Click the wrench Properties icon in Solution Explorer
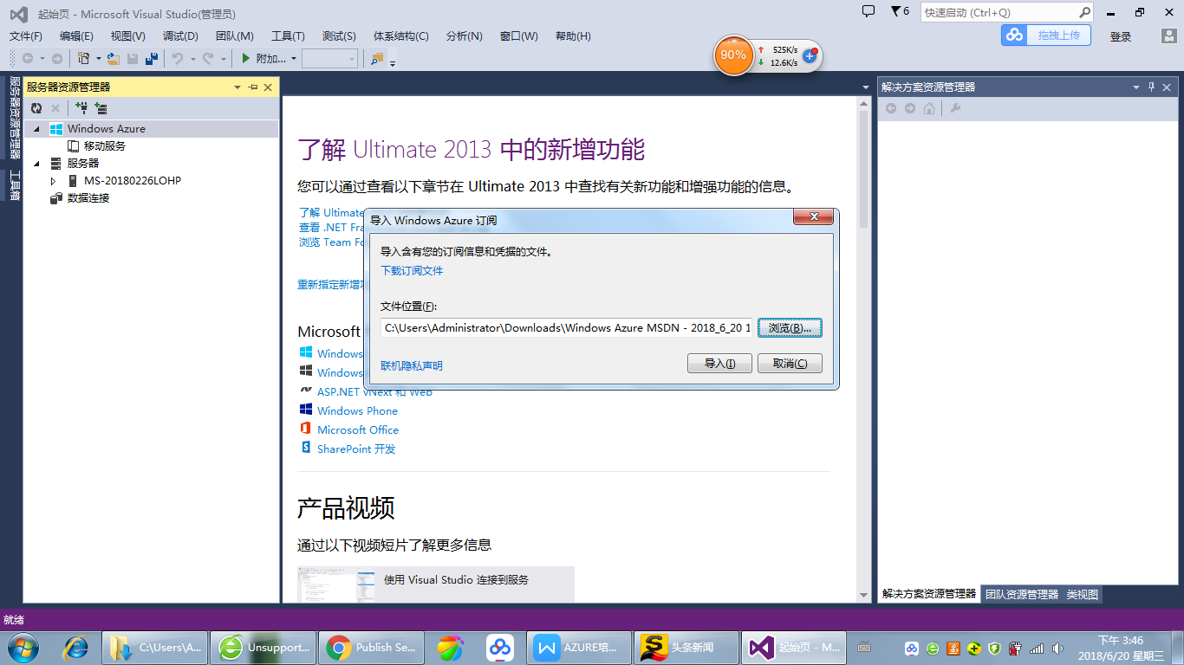Screen dimensions: 1184x665 click(955, 108)
